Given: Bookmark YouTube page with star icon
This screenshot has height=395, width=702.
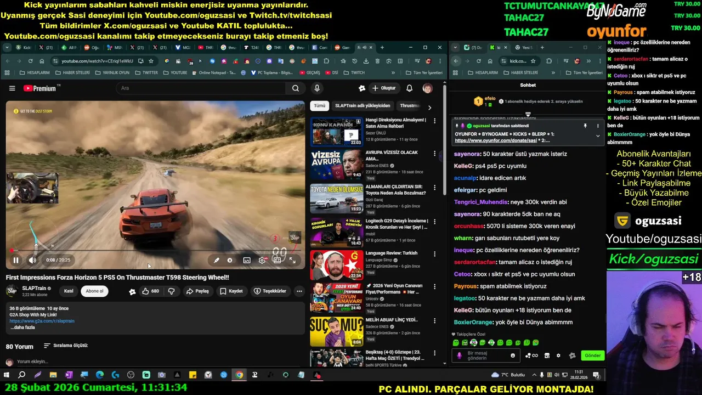Looking at the screenshot, I should tap(151, 61).
